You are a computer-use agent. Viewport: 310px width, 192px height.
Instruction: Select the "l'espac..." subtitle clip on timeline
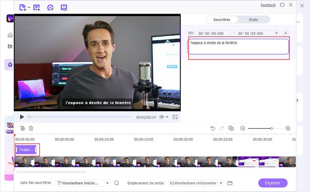tap(26, 150)
